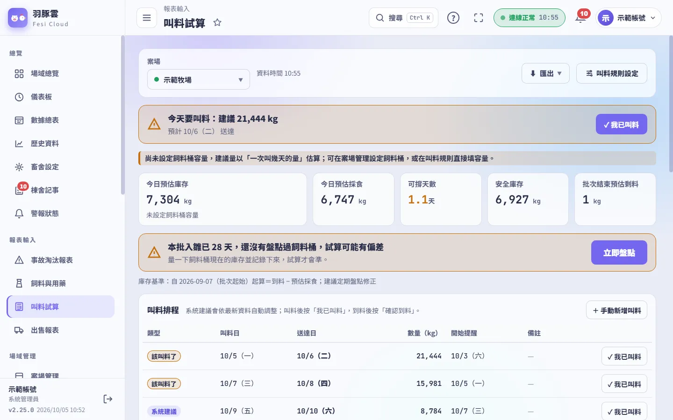Open 歷史資料 in the sidebar
This screenshot has height=420, width=673.
coord(61,143)
